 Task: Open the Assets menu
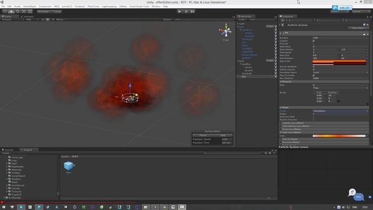17,6
